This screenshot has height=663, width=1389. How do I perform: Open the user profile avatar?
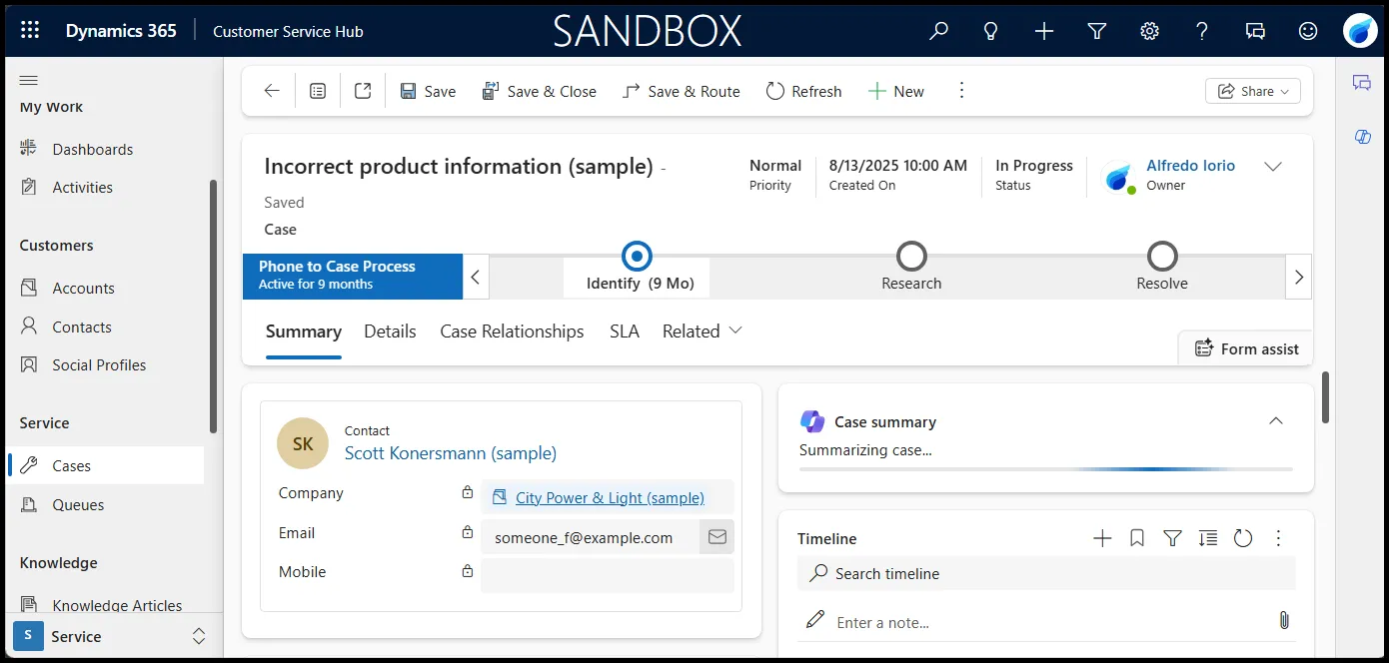[x=1360, y=31]
